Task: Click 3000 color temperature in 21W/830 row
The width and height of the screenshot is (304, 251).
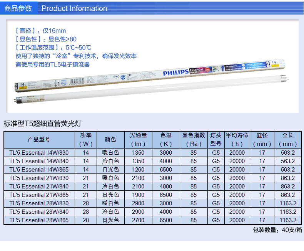Action: [166, 178]
